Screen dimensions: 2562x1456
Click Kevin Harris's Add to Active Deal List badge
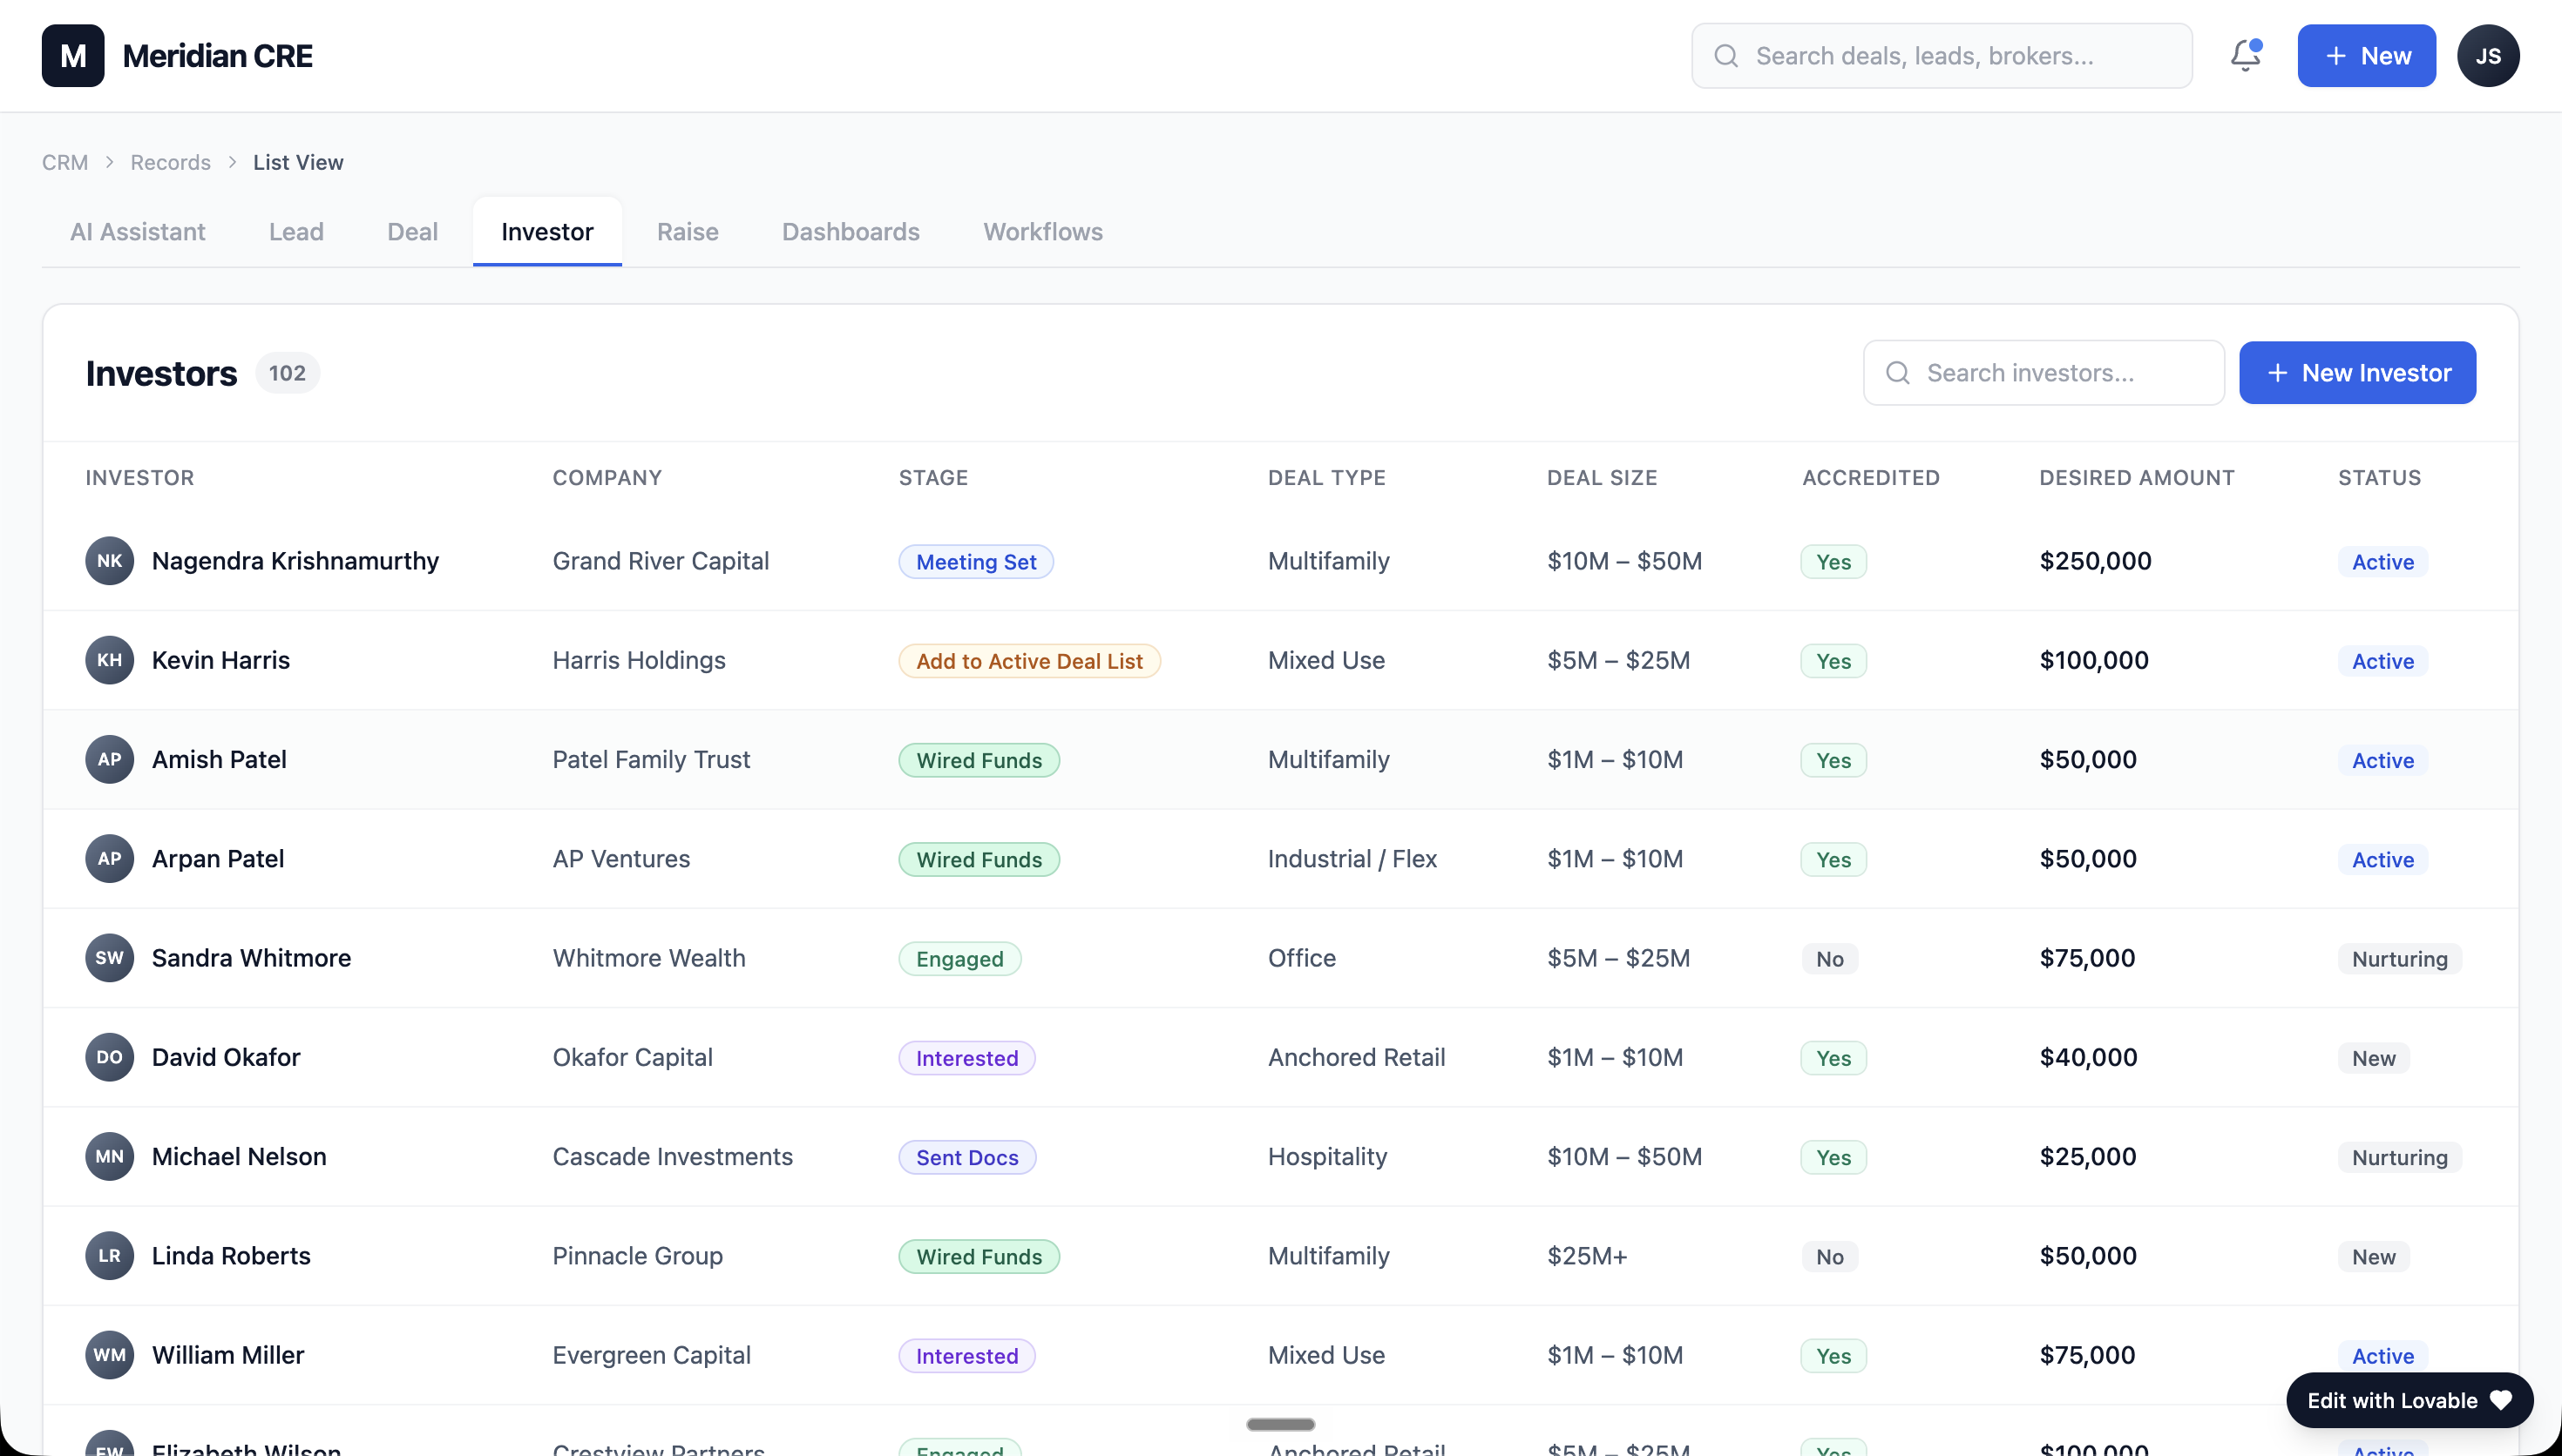[x=1029, y=661]
